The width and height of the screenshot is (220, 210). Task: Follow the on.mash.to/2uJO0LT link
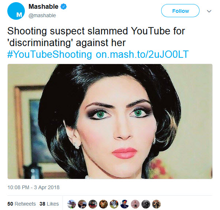coord(142,54)
